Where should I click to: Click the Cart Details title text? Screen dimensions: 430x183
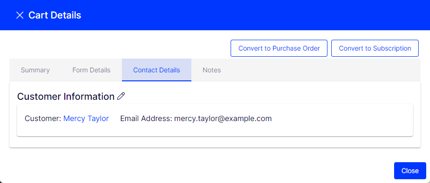55,15
